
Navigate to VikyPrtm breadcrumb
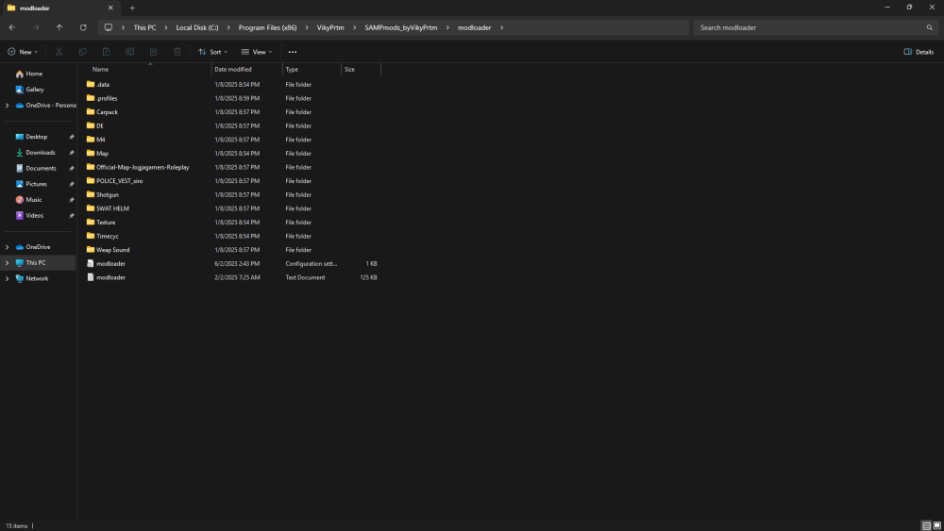tap(330, 27)
